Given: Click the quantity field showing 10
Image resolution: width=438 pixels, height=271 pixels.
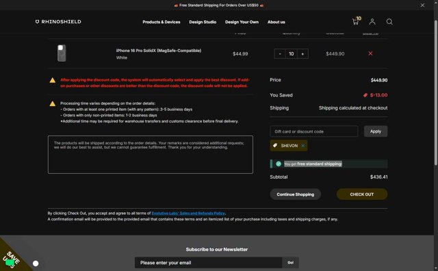Looking at the screenshot, I should (x=291, y=53).
